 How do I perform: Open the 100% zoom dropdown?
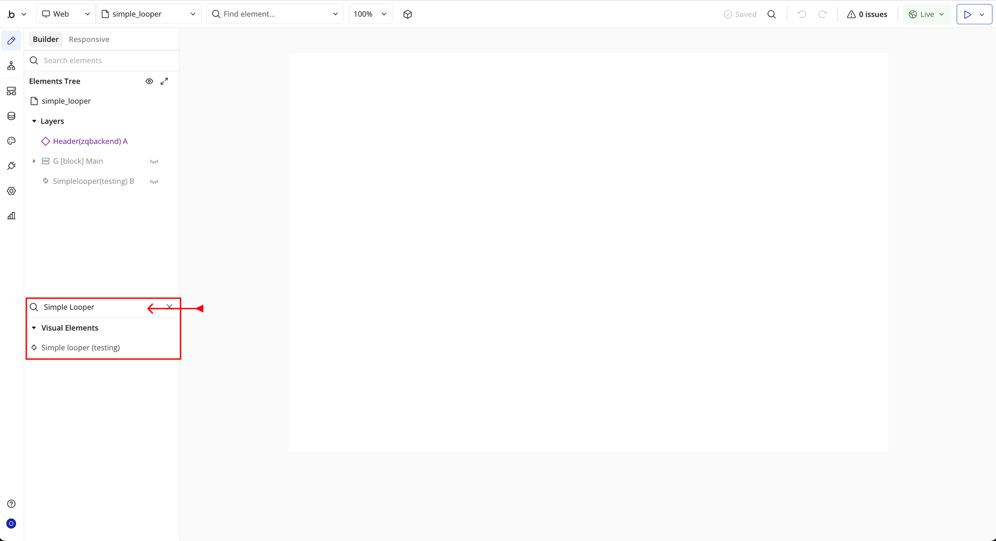pos(370,14)
